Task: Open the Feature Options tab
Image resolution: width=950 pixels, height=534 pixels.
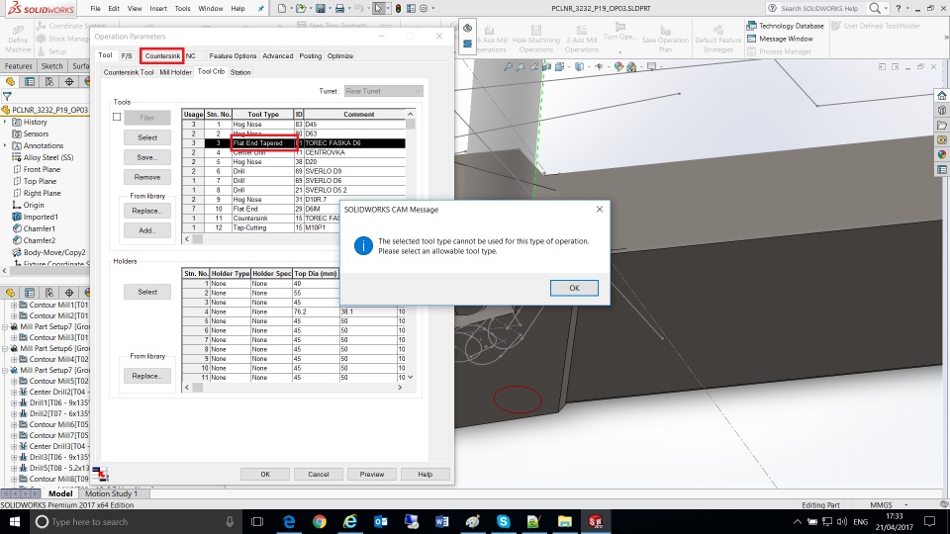Action: pyautogui.click(x=233, y=55)
